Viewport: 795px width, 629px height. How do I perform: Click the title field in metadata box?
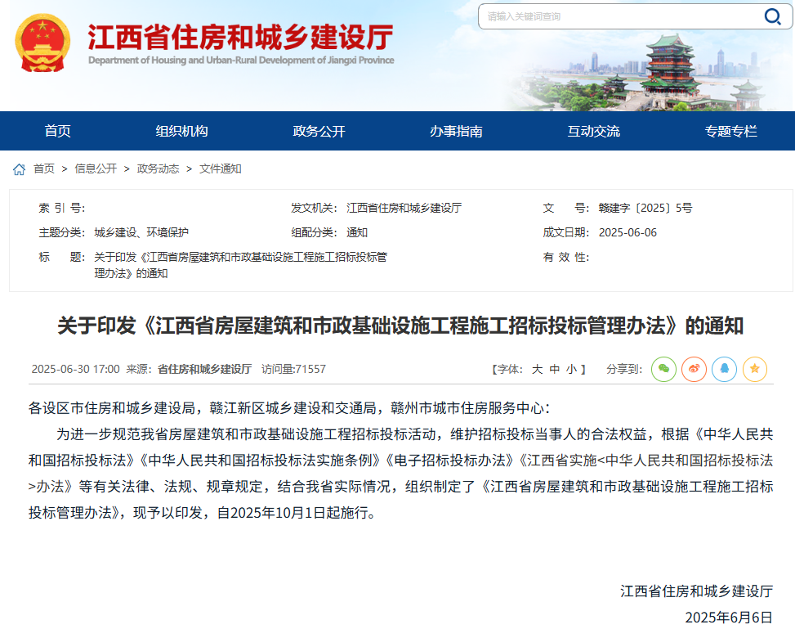(240, 265)
